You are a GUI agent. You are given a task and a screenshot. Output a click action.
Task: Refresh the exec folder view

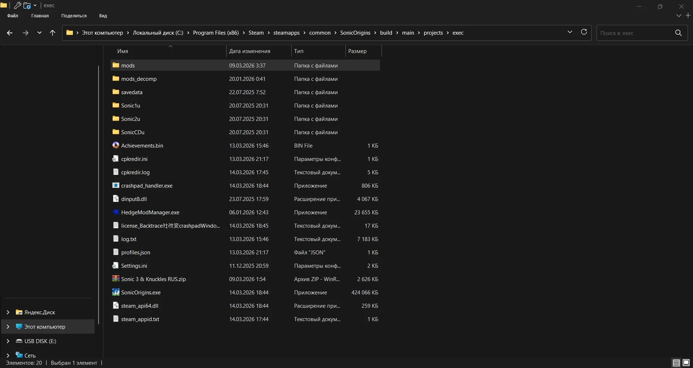[x=584, y=32]
